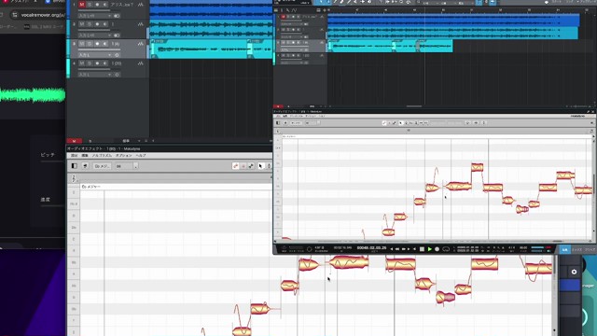Solo track 2 with its S button
The height and width of the screenshot is (336, 597).
pos(90,24)
